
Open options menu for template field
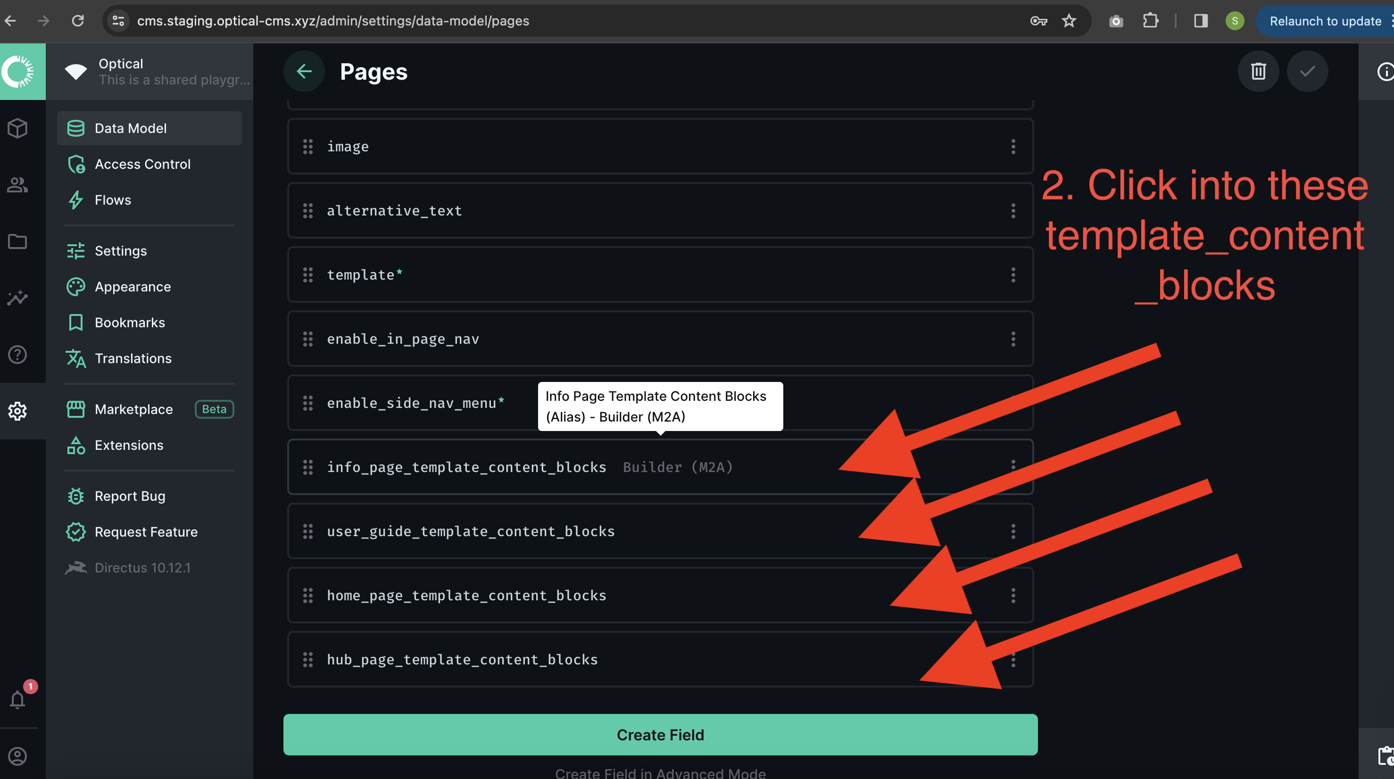click(1013, 275)
